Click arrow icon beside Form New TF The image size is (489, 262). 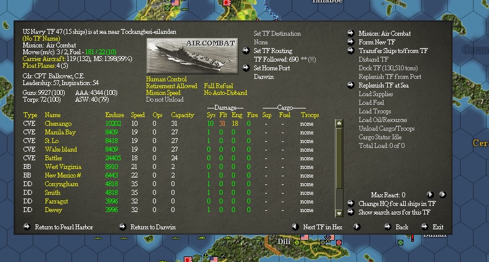351,42
